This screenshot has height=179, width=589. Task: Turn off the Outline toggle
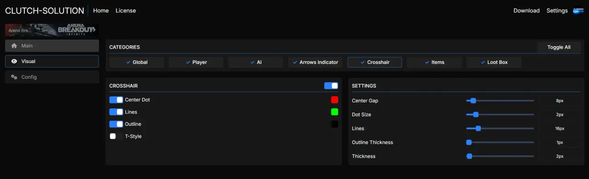pos(116,124)
